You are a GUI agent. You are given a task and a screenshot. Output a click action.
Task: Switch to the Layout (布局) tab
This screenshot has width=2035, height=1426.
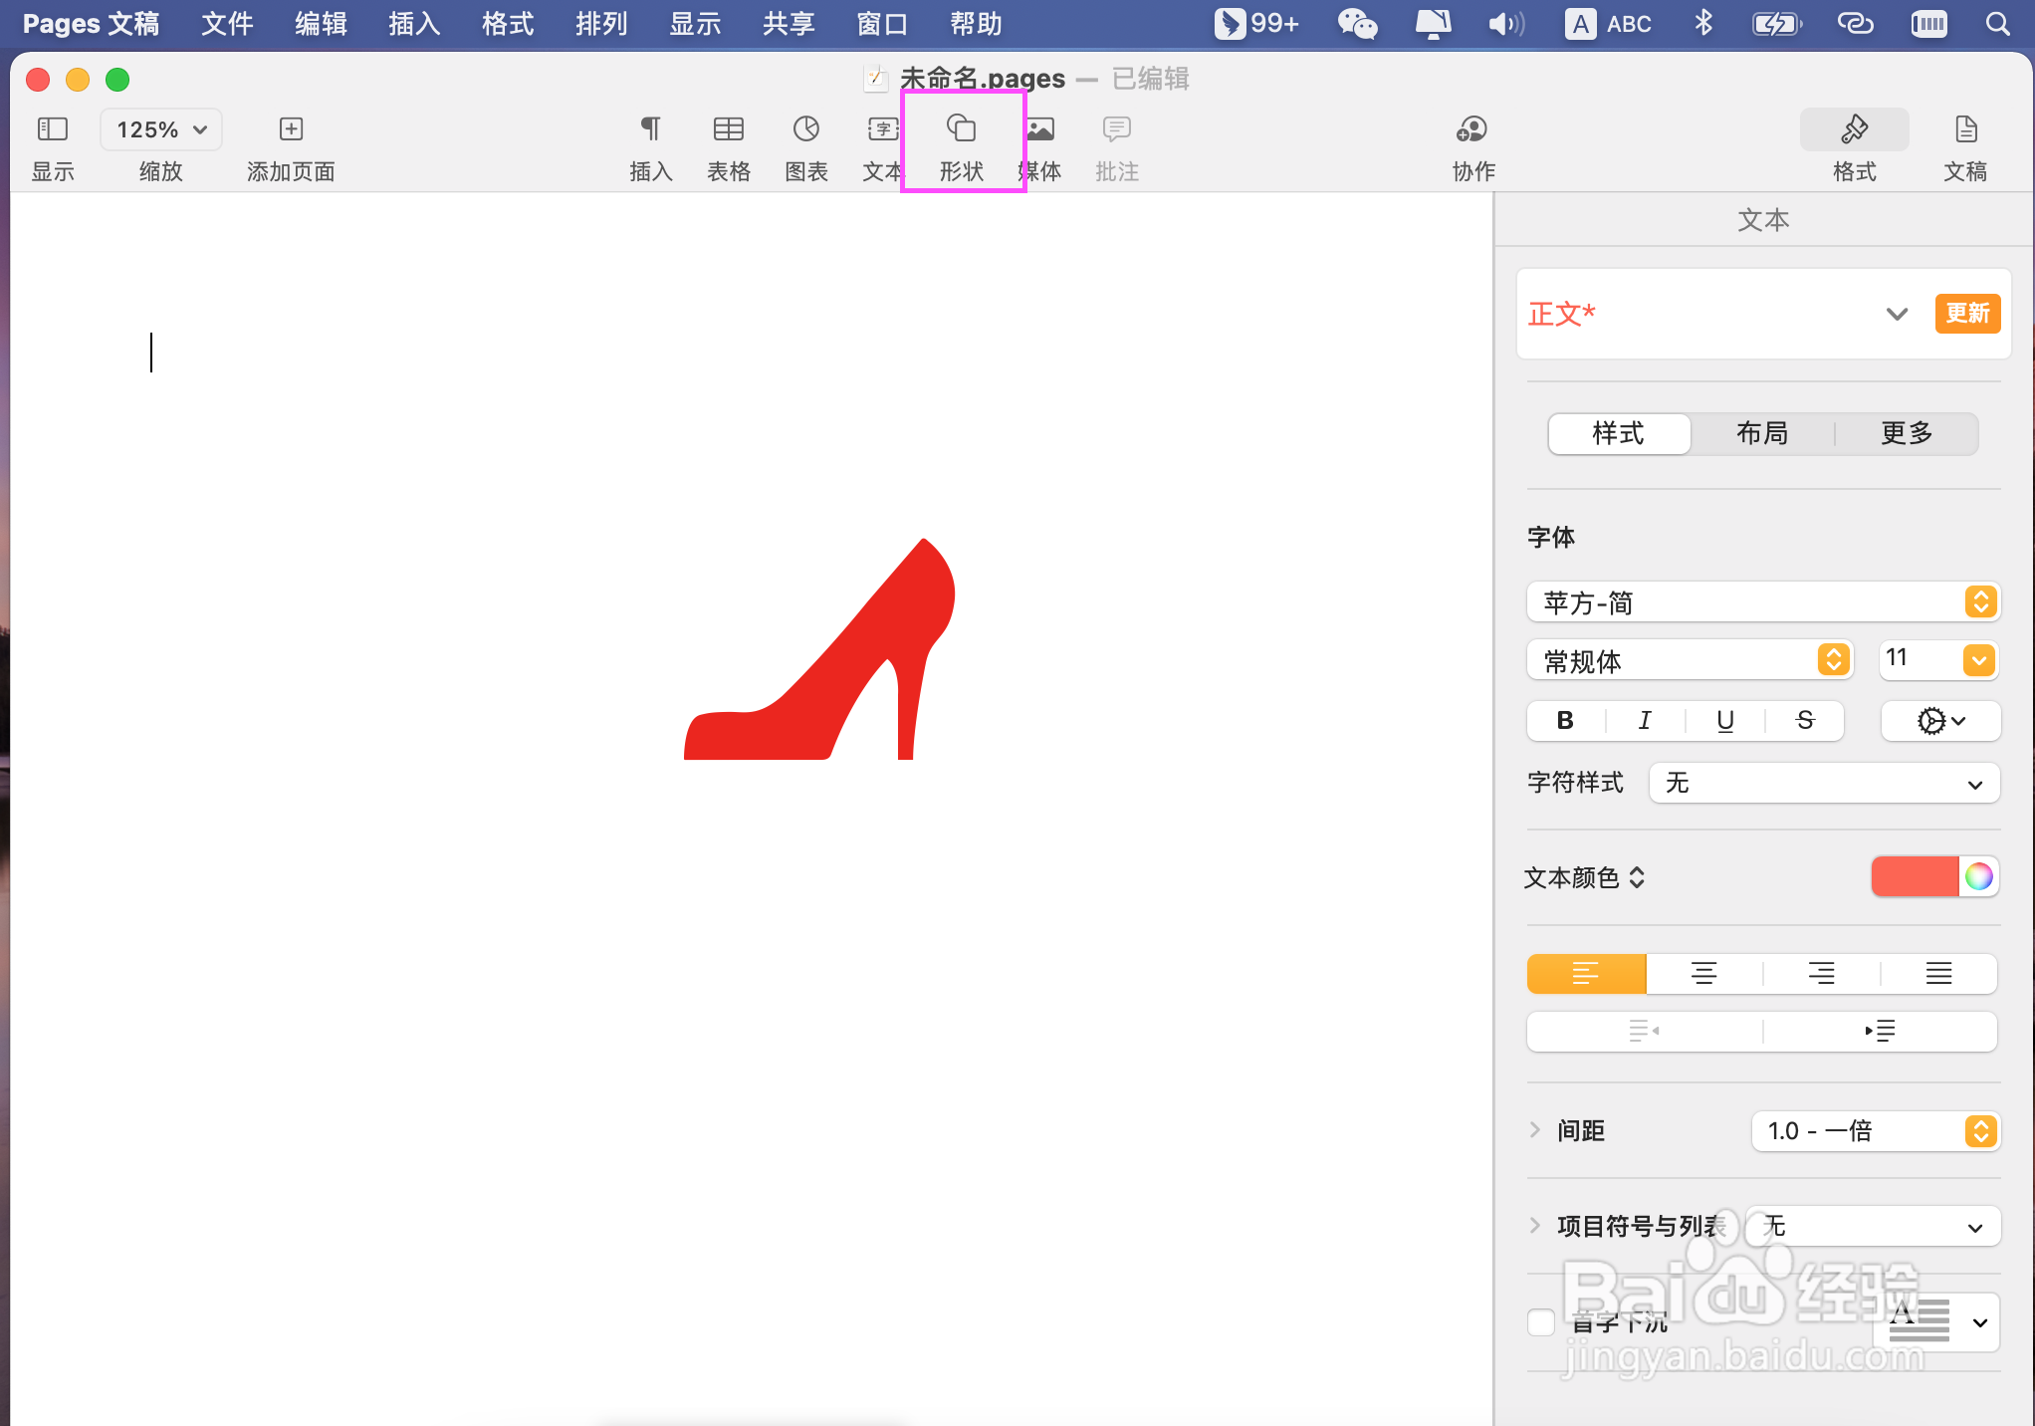coord(1762,433)
